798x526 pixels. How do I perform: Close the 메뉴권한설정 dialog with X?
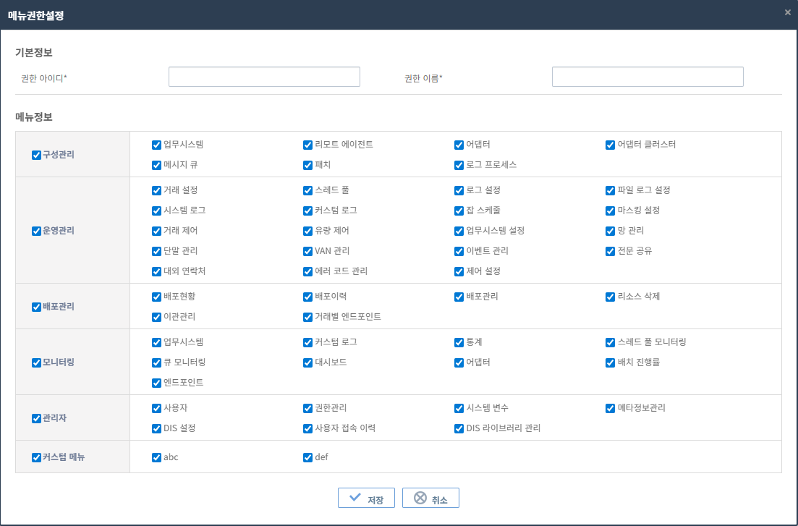pyautogui.click(x=787, y=12)
